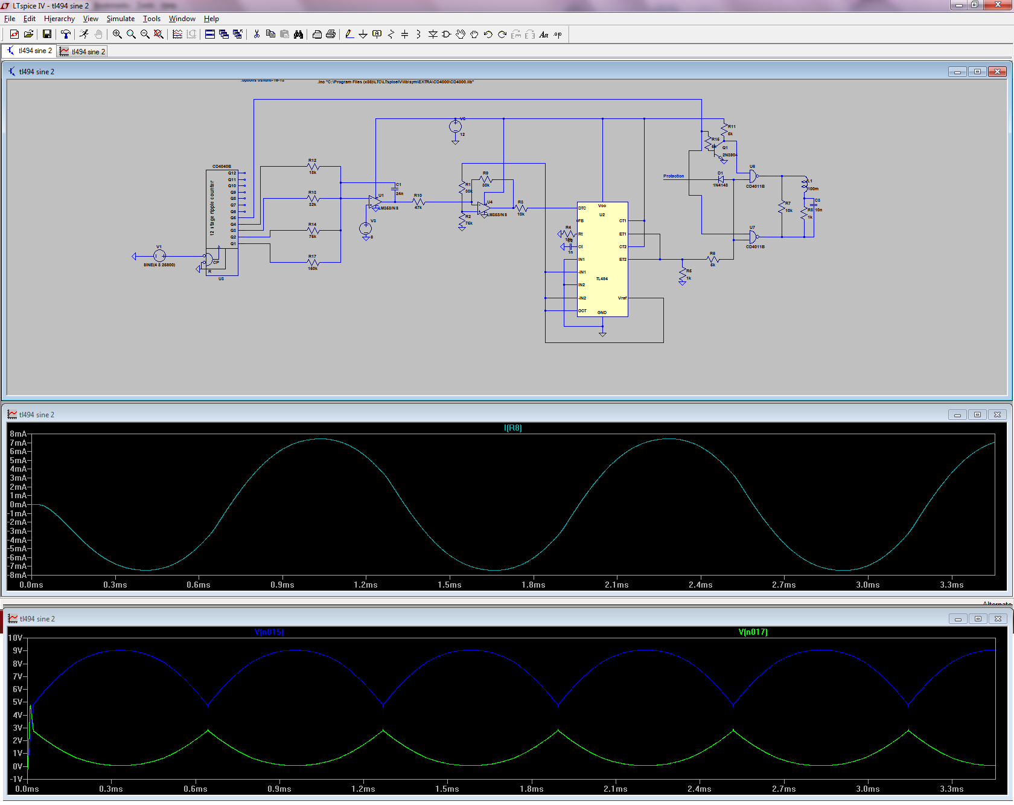The height and width of the screenshot is (805, 1014).
Task: Select the Ground symbol tool
Action: point(363,34)
